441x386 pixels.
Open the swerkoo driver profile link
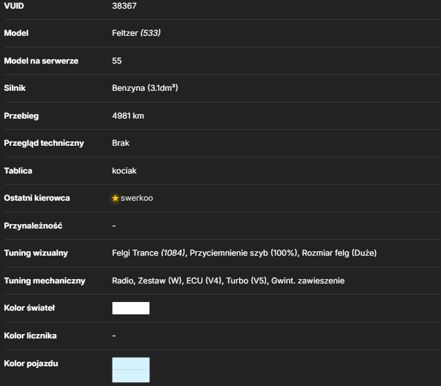(136, 198)
